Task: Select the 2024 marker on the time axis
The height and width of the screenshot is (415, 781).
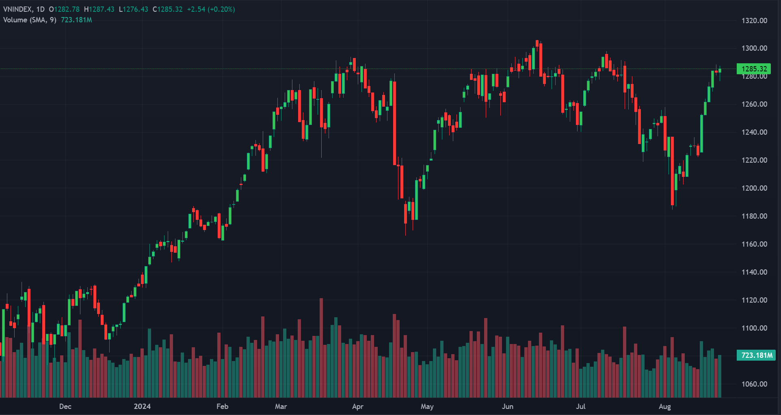Action: (x=142, y=406)
